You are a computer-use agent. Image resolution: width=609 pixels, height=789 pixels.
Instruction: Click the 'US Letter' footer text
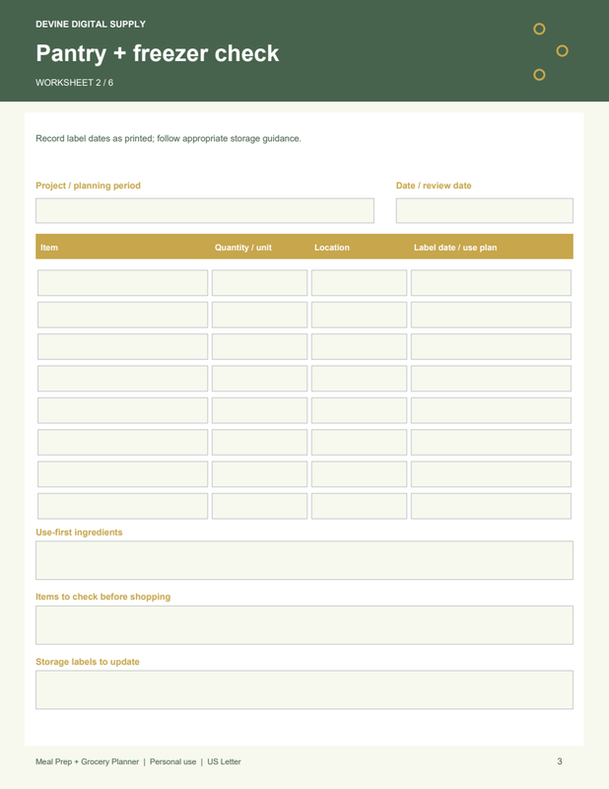(x=225, y=761)
